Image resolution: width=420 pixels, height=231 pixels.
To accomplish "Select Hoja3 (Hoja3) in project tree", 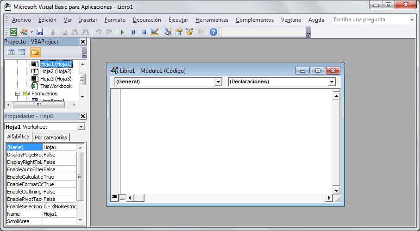I will [x=56, y=79].
